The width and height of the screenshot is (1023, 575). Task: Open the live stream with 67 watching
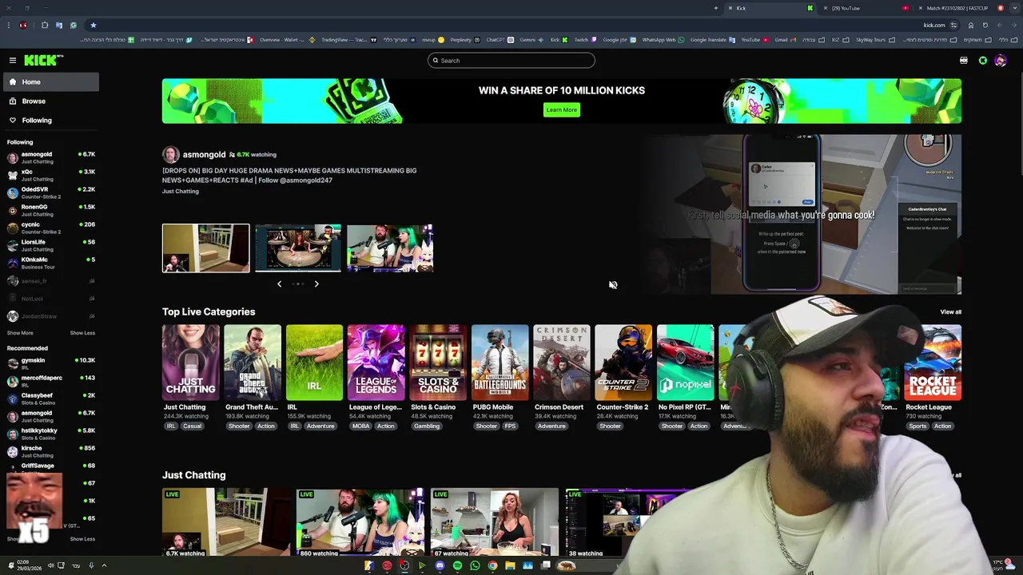[x=495, y=522]
